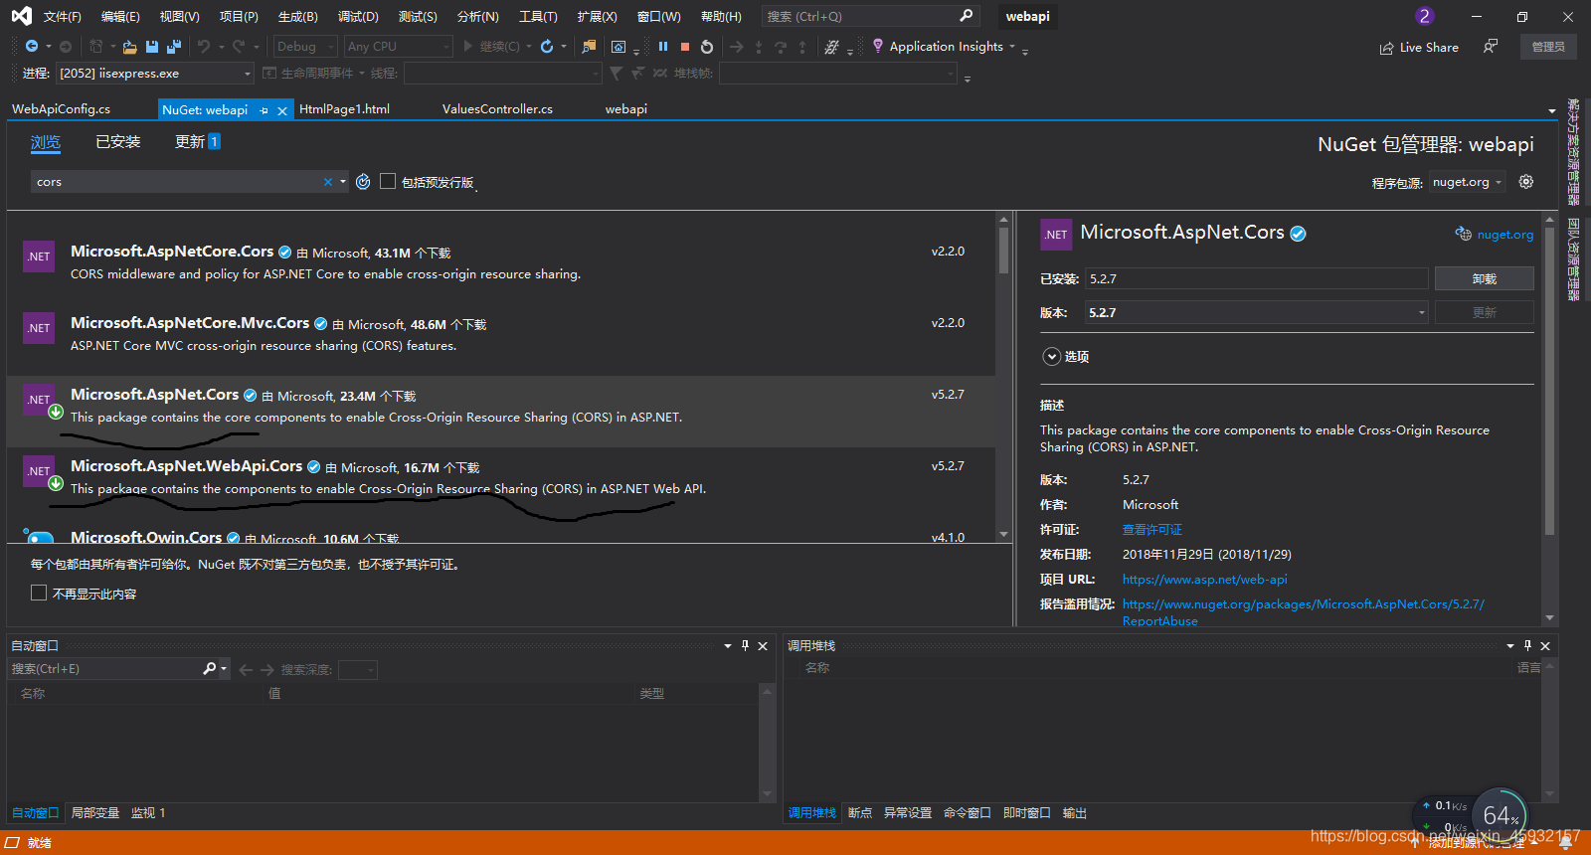The width and height of the screenshot is (1591, 855).
Task: Open the document tab list dropdown arrow
Action: pyautogui.click(x=1552, y=110)
